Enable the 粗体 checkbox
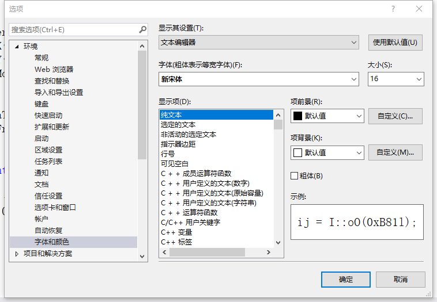Viewport: 437px width, 302px height. click(295, 175)
